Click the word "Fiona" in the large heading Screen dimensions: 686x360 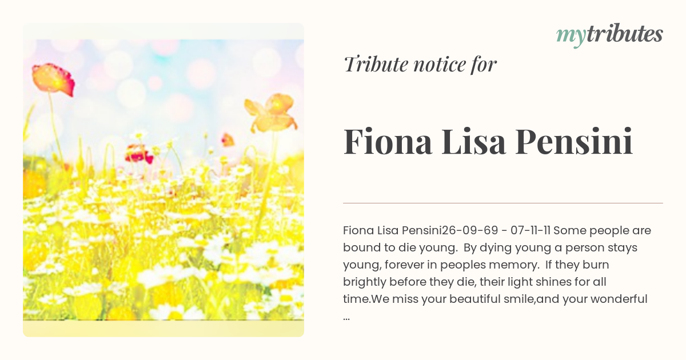tap(388, 142)
